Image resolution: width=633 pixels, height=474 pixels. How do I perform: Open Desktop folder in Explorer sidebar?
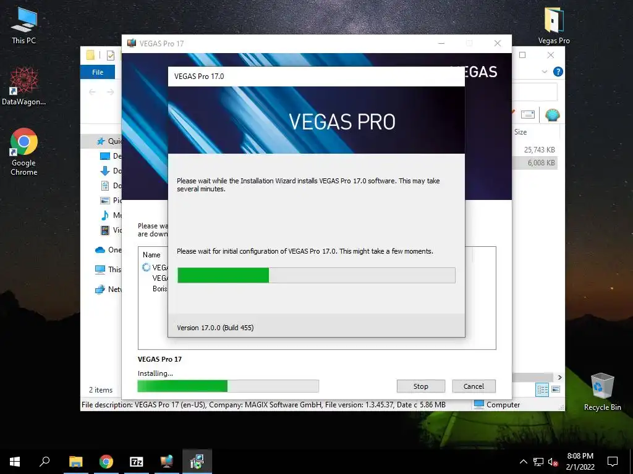click(111, 156)
